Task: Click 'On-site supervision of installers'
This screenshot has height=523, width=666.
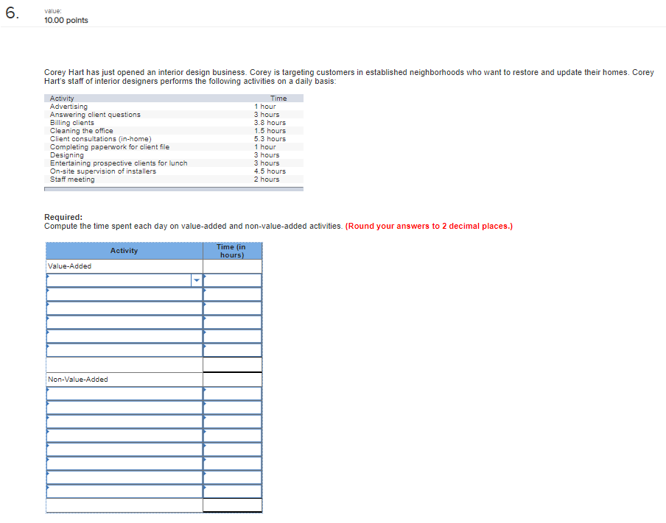Action: tap(103, 171)
